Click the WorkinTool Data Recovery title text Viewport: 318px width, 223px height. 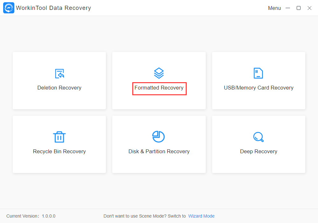[x=53, y=8]
